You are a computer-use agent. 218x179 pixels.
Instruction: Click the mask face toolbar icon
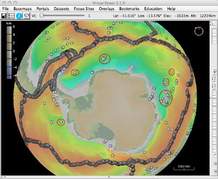27,16
